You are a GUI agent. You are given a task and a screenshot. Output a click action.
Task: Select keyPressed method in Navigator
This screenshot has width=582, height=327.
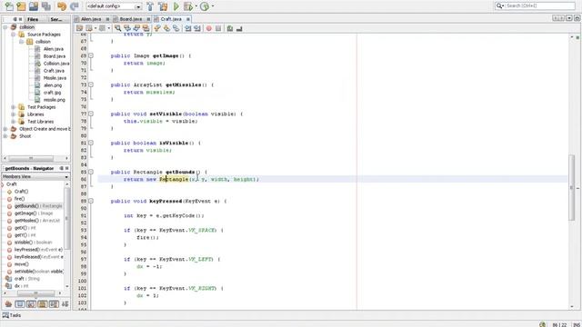[38, 250]
